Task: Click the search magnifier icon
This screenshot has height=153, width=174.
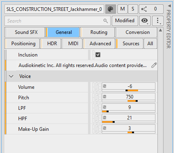Action: click(x=106, y=21)
